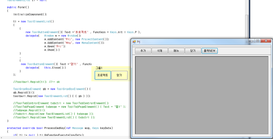Click the '//ToolTabControlElement tabctrl' comment line

coord(61,103)
